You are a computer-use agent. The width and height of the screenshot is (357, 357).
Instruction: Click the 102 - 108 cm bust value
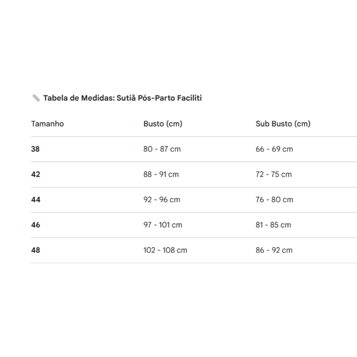tap(165, 250)
